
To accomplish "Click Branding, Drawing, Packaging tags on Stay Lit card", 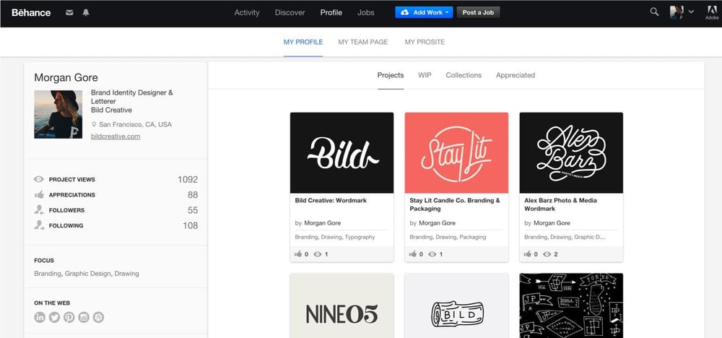I will (448, 237).
